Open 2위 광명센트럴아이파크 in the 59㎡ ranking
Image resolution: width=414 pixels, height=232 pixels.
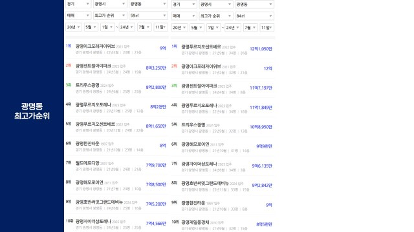click(x=116, y=68)
